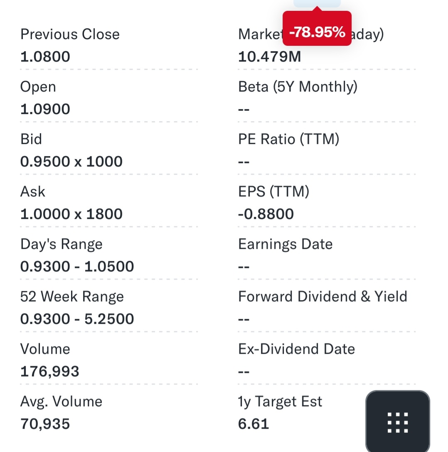Tap the dotted grid keypad icon
Screen dimensions: 448x452
click(397, 422)
